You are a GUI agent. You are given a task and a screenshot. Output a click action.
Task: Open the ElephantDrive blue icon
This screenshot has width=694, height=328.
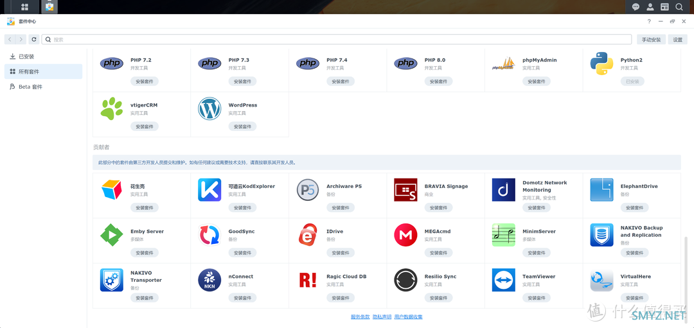point(601,189)
